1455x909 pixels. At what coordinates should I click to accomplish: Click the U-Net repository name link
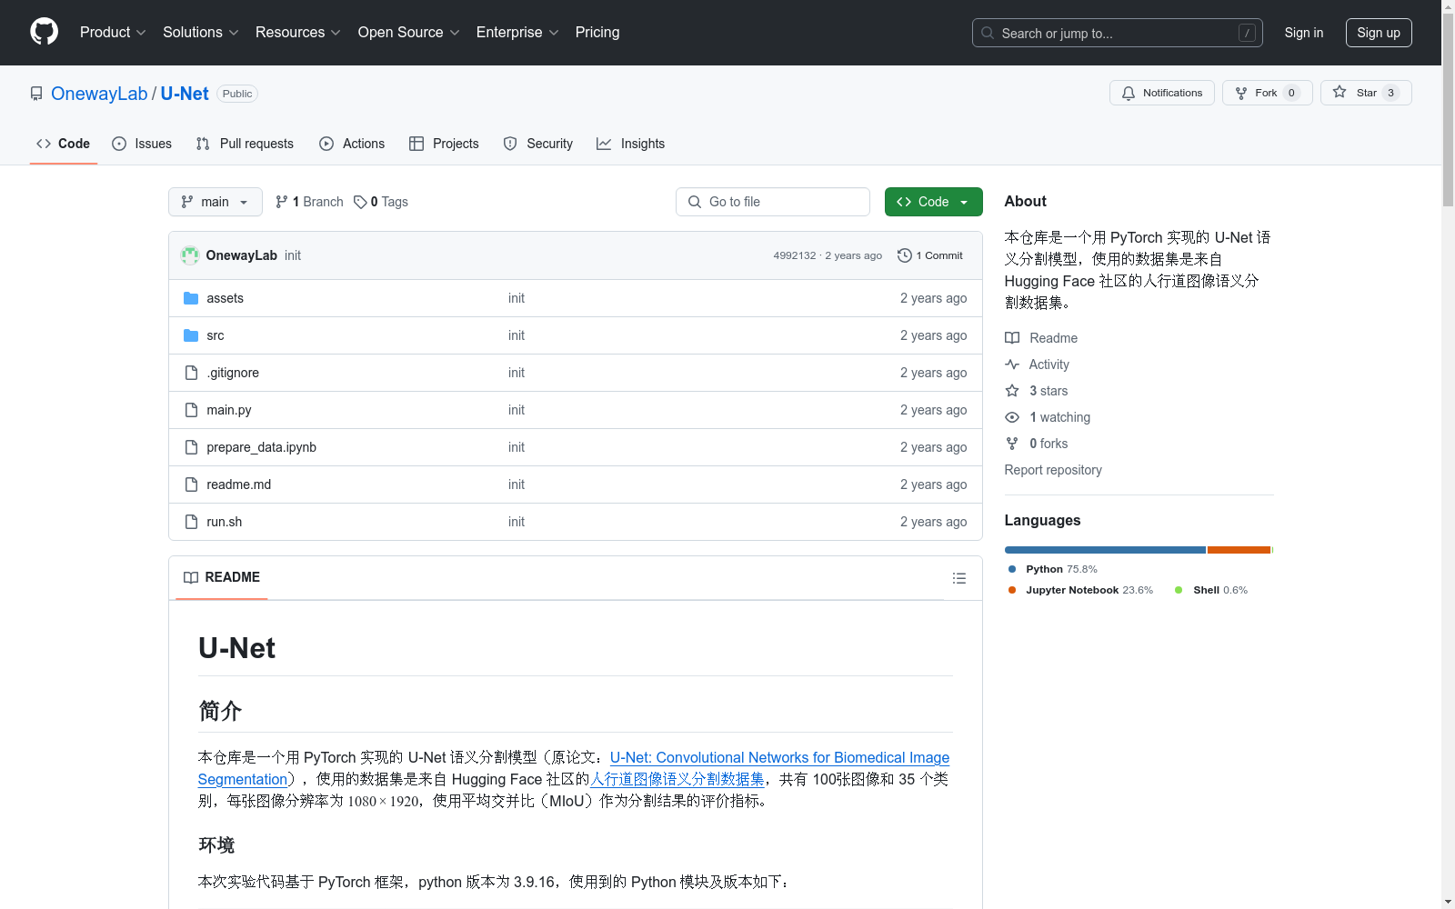click(185, 94)
